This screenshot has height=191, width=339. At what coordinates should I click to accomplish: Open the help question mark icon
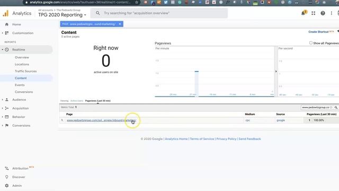323,13
